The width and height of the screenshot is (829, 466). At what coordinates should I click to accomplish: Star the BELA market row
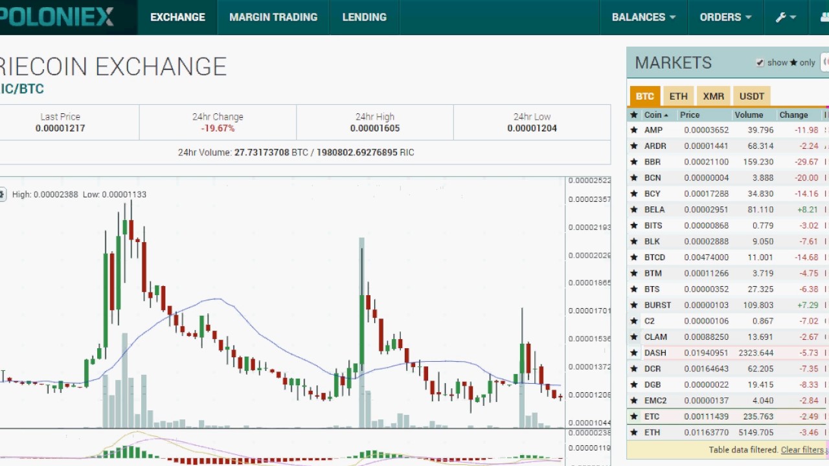pos(634,210)
